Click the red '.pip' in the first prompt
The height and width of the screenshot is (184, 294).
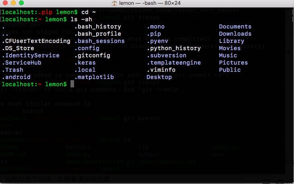(x=45, y=12)
